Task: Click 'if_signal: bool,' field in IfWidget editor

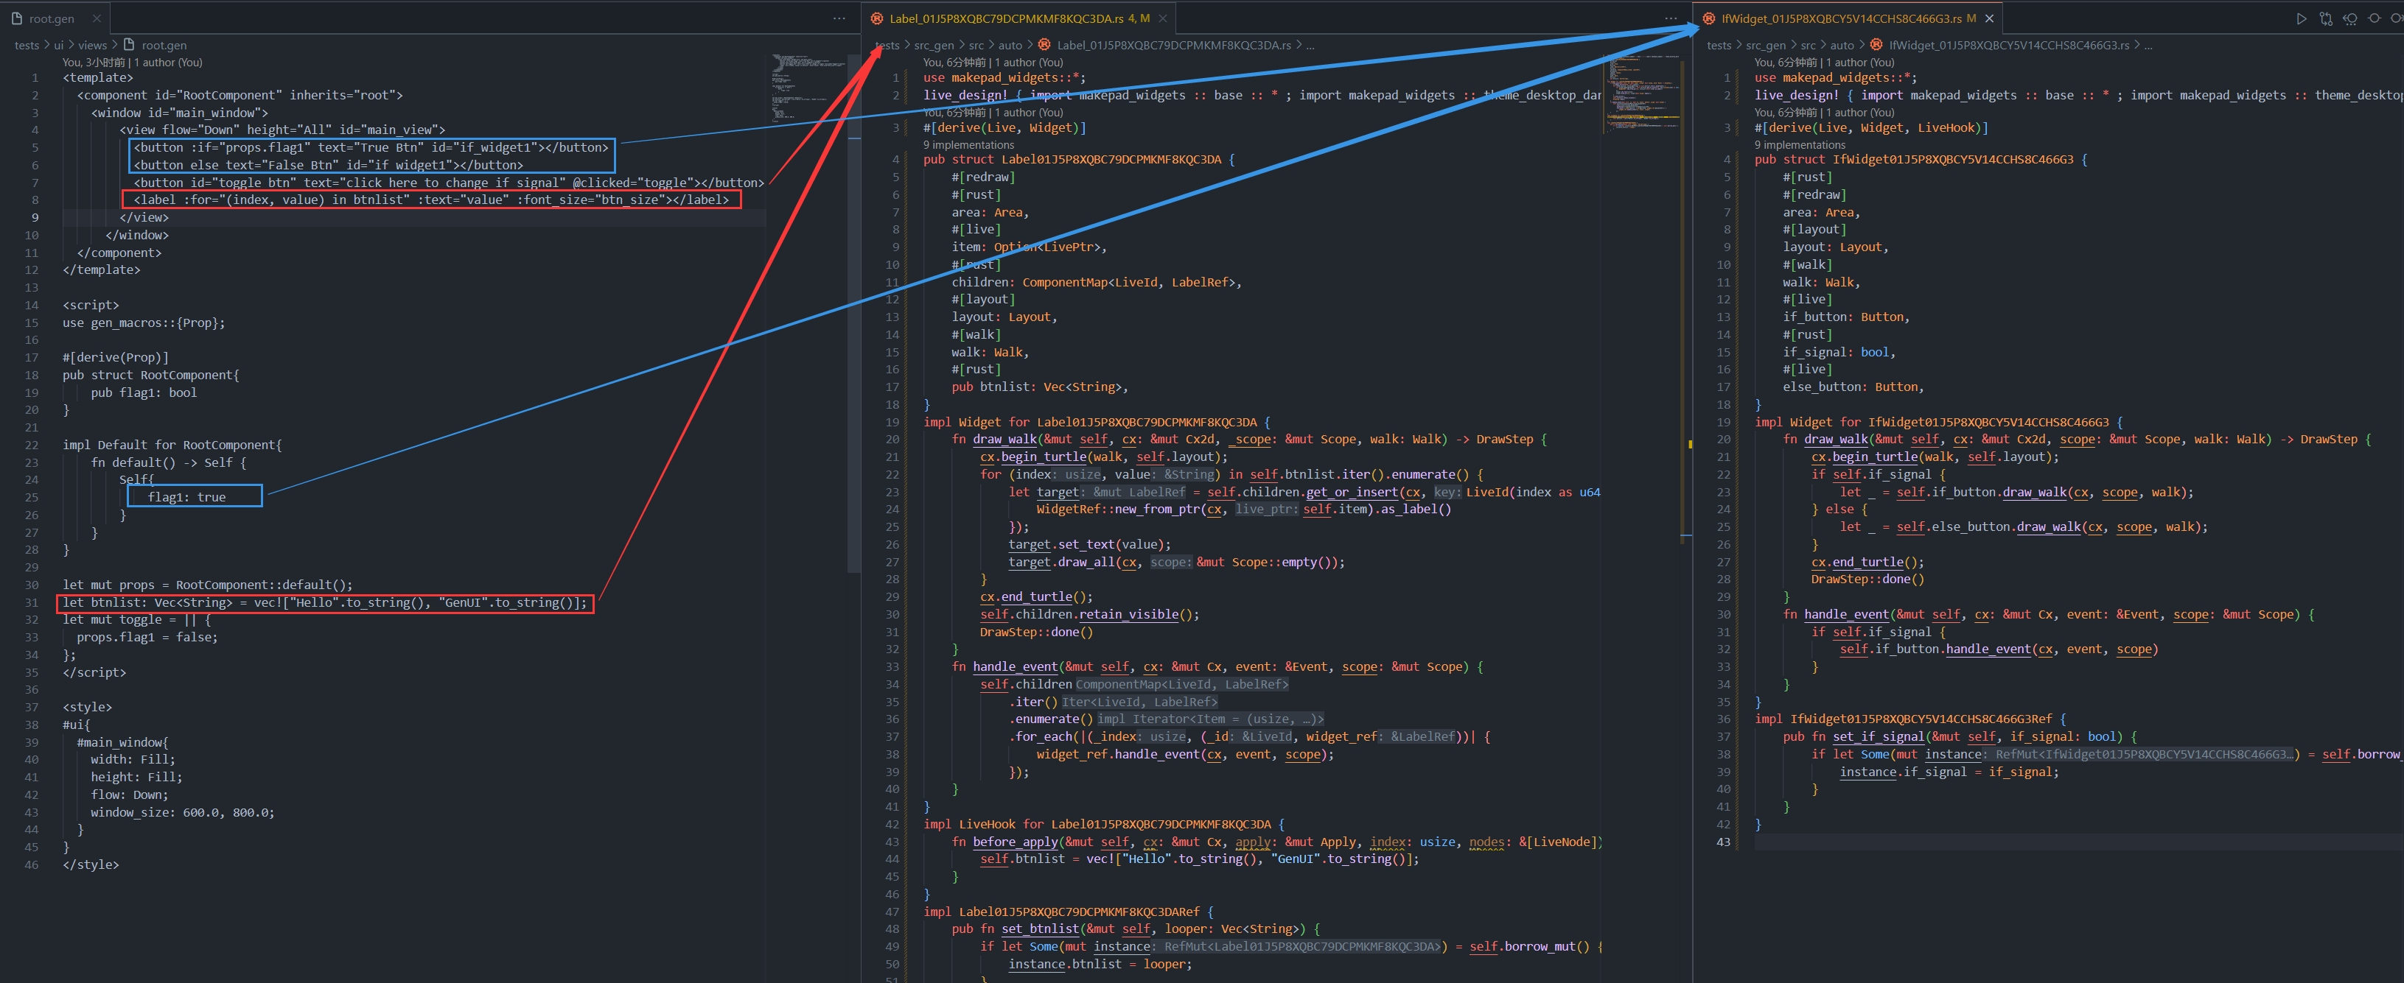Action: point(1839,353)
